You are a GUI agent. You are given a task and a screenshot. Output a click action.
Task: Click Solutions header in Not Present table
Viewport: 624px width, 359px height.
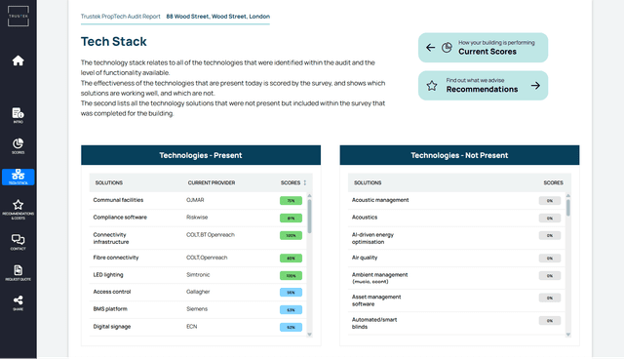click(368, 182)
